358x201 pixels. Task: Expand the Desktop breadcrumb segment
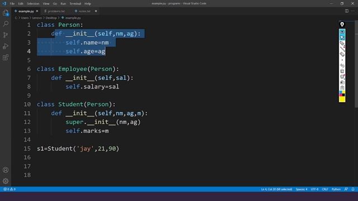(51, 18)
